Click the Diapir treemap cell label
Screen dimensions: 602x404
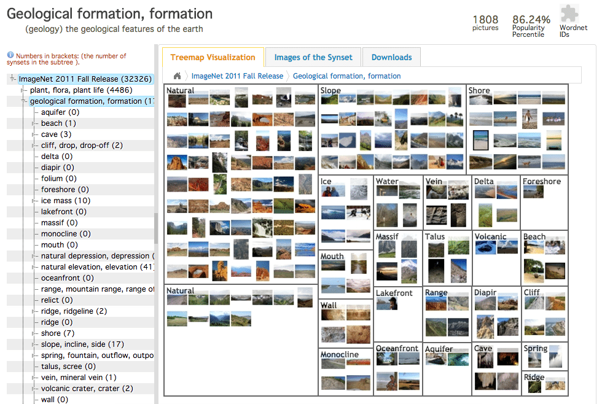pyautogui.click(x=485, y=293)
